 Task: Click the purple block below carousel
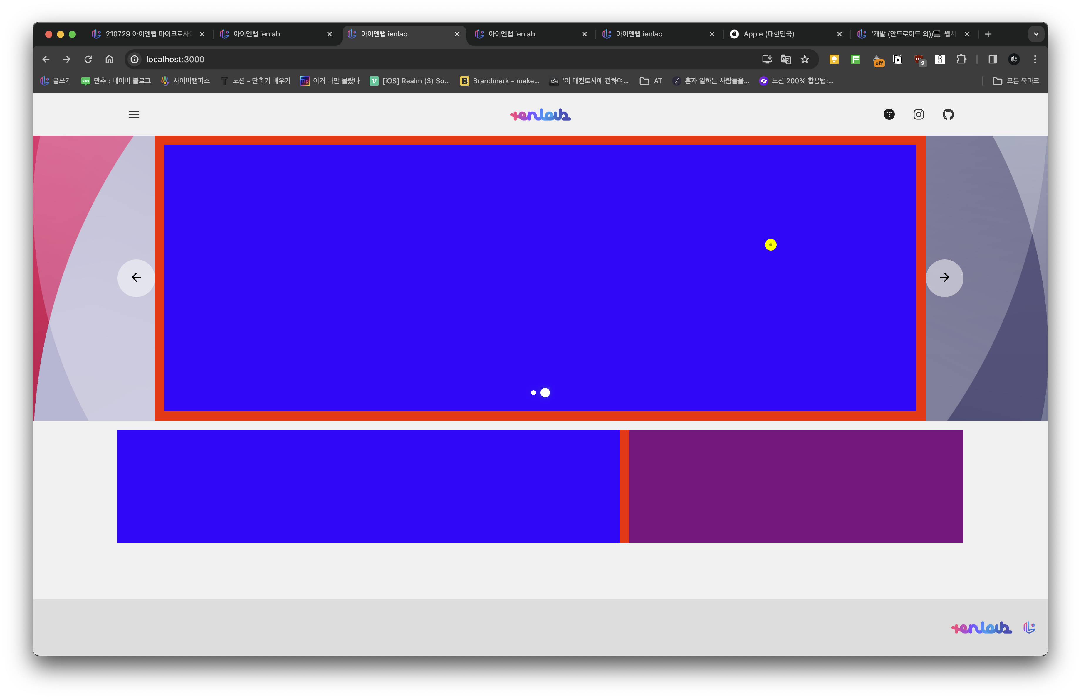796,486
